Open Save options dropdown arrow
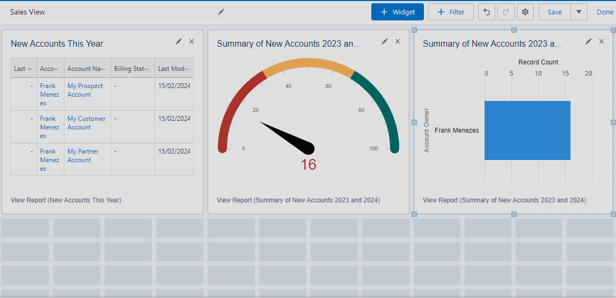 (578, 12)
